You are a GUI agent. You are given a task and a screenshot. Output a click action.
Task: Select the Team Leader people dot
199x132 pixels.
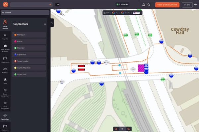click(x=29, y=61)
